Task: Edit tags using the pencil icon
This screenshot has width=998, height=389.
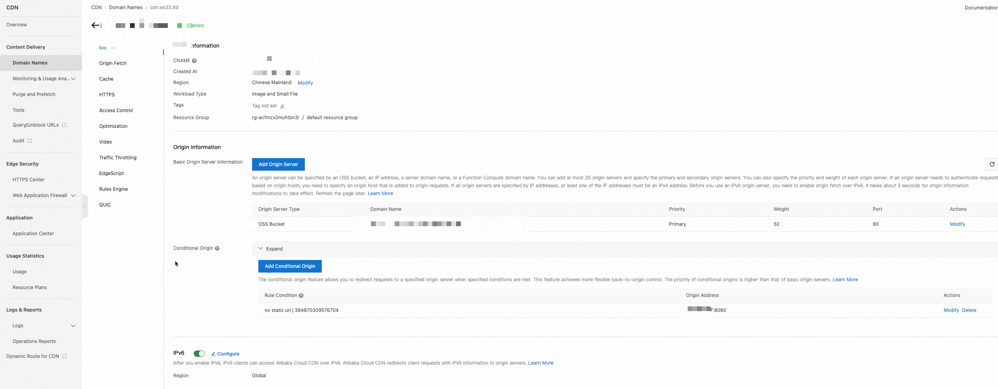Action: coord(282,106)
